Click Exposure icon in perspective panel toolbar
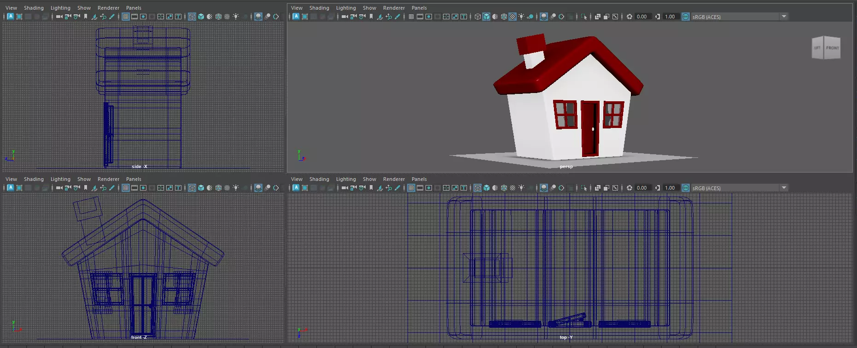 pos(630,17)
